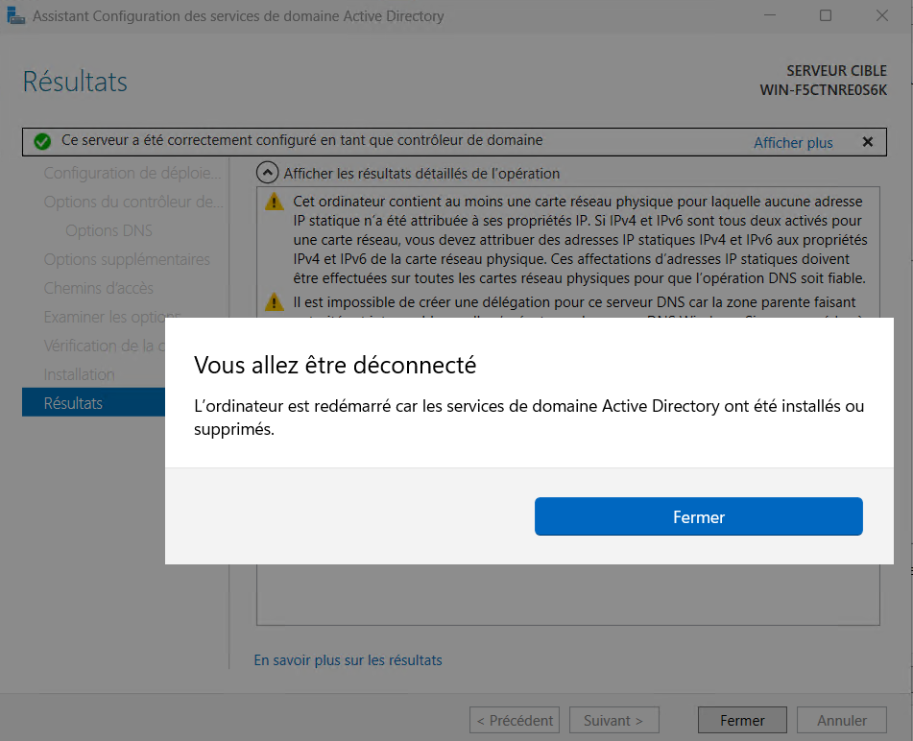Select Options du contrôleur de domaine step
The height and width of the screenshot is (741, 913).
pos(133,202)
